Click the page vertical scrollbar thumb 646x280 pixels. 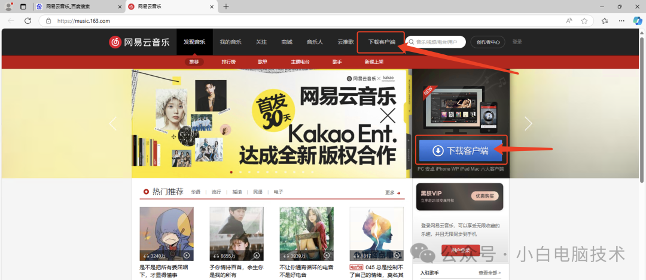pyautogui.click(x=641, y=109)
